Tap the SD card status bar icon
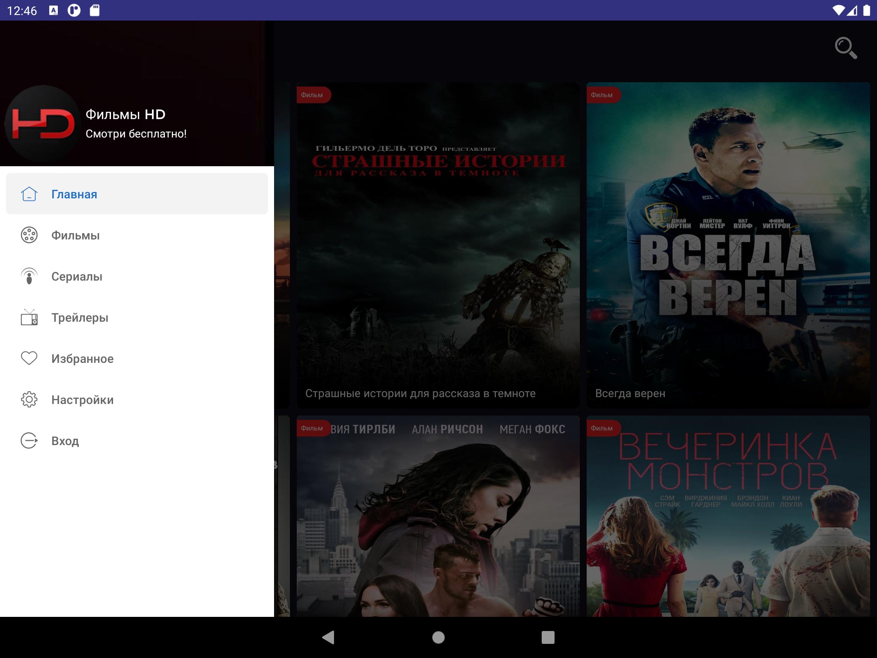Screen dimensions: 877x658 click(x=95, y=10)
